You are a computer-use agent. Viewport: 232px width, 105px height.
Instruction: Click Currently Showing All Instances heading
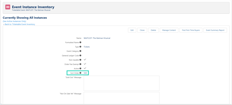(25, 18)
